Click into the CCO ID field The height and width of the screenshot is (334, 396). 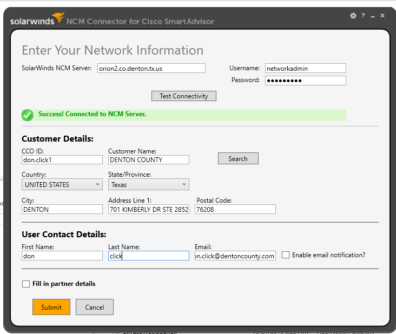pyautogui.click(x=62, y=159)
